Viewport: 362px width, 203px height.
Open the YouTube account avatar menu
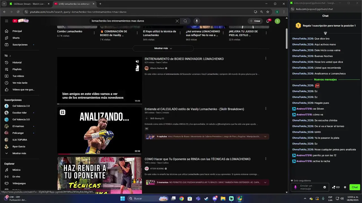point(277,21)
